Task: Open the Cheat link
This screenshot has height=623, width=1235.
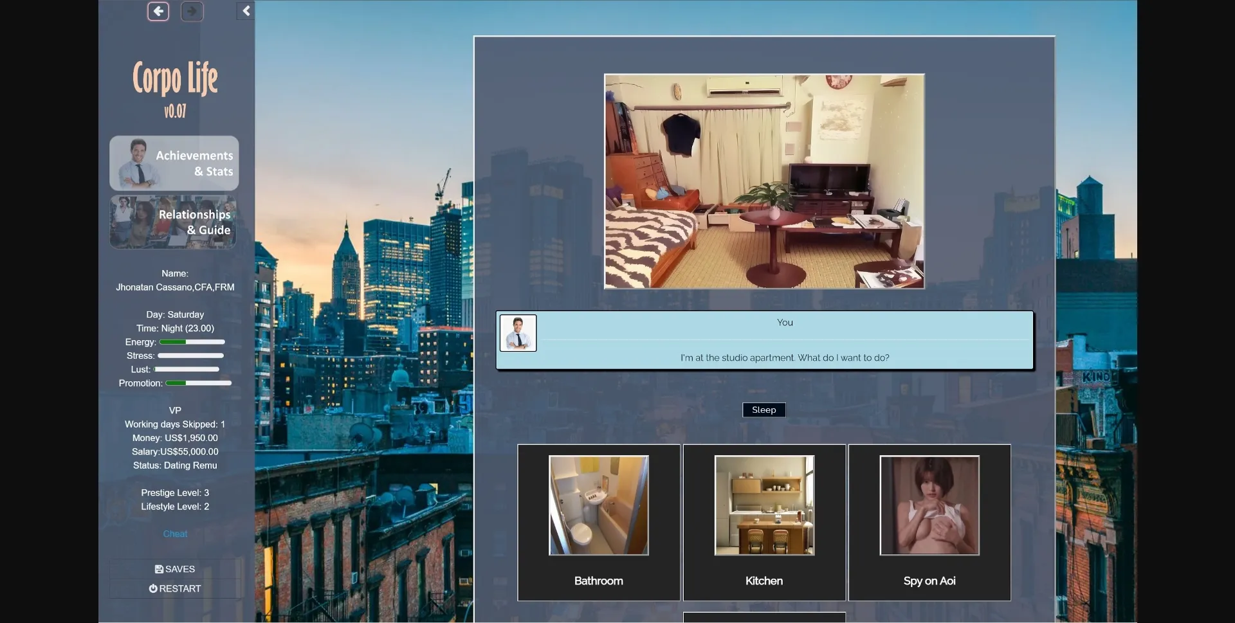Action: 175,534
